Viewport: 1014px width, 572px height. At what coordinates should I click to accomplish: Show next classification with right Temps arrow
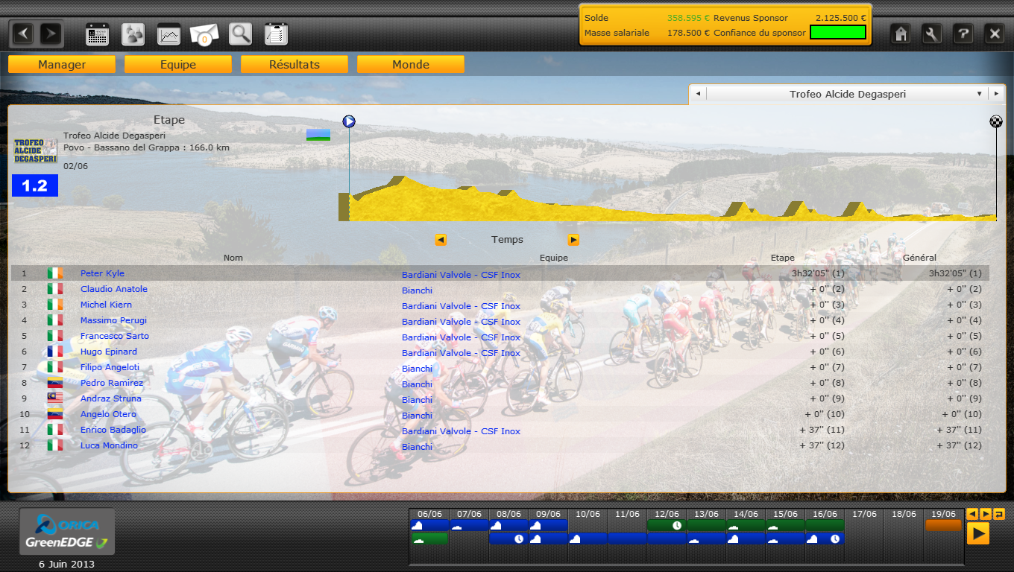tap(573, 240)
